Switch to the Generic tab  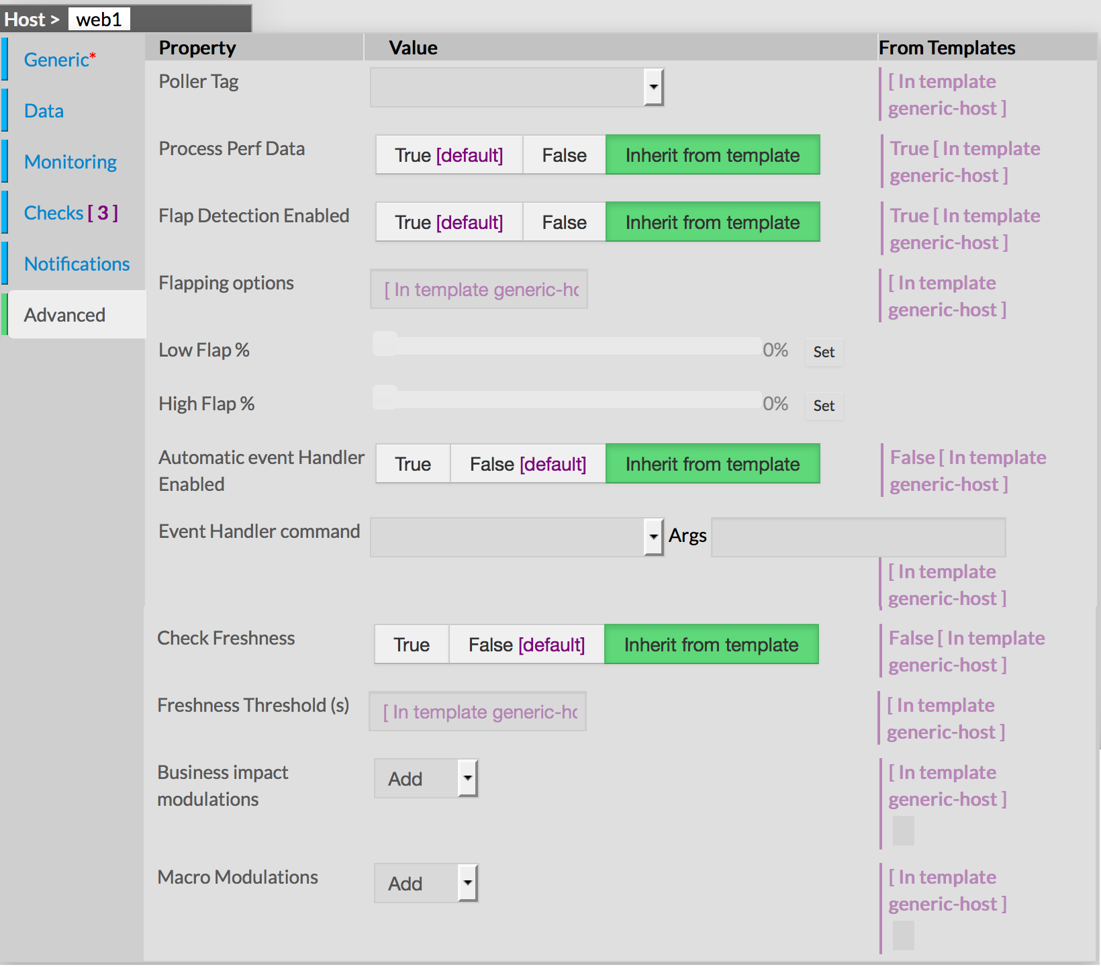(x=56, y=60)
